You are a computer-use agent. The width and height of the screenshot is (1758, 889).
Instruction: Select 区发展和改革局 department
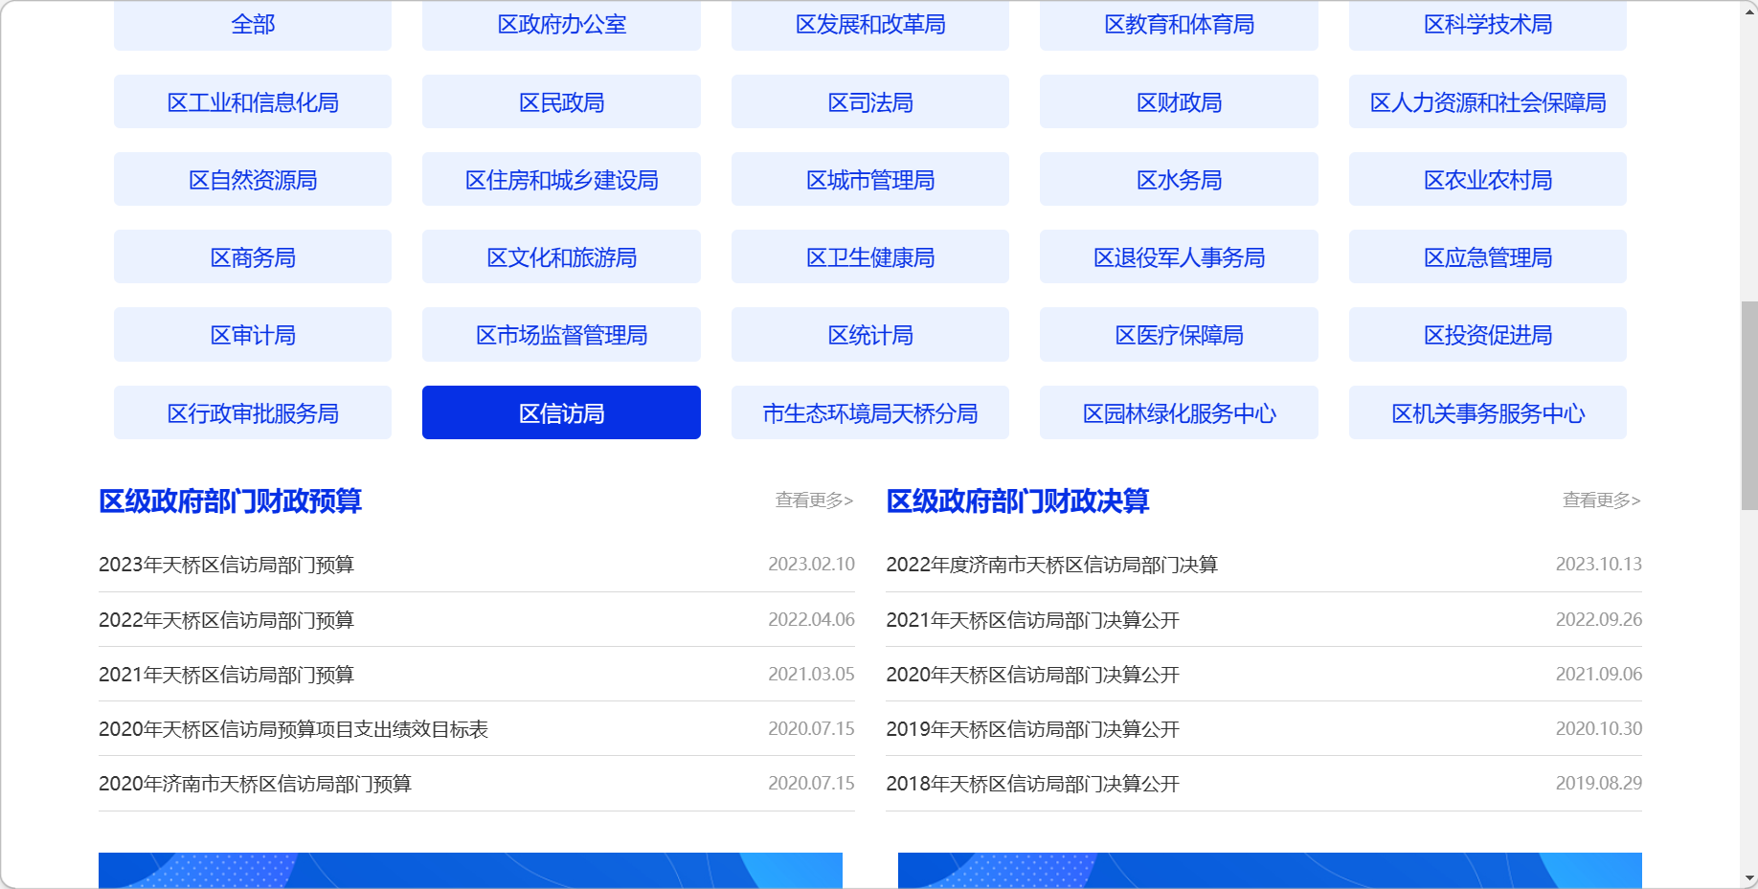870,25
